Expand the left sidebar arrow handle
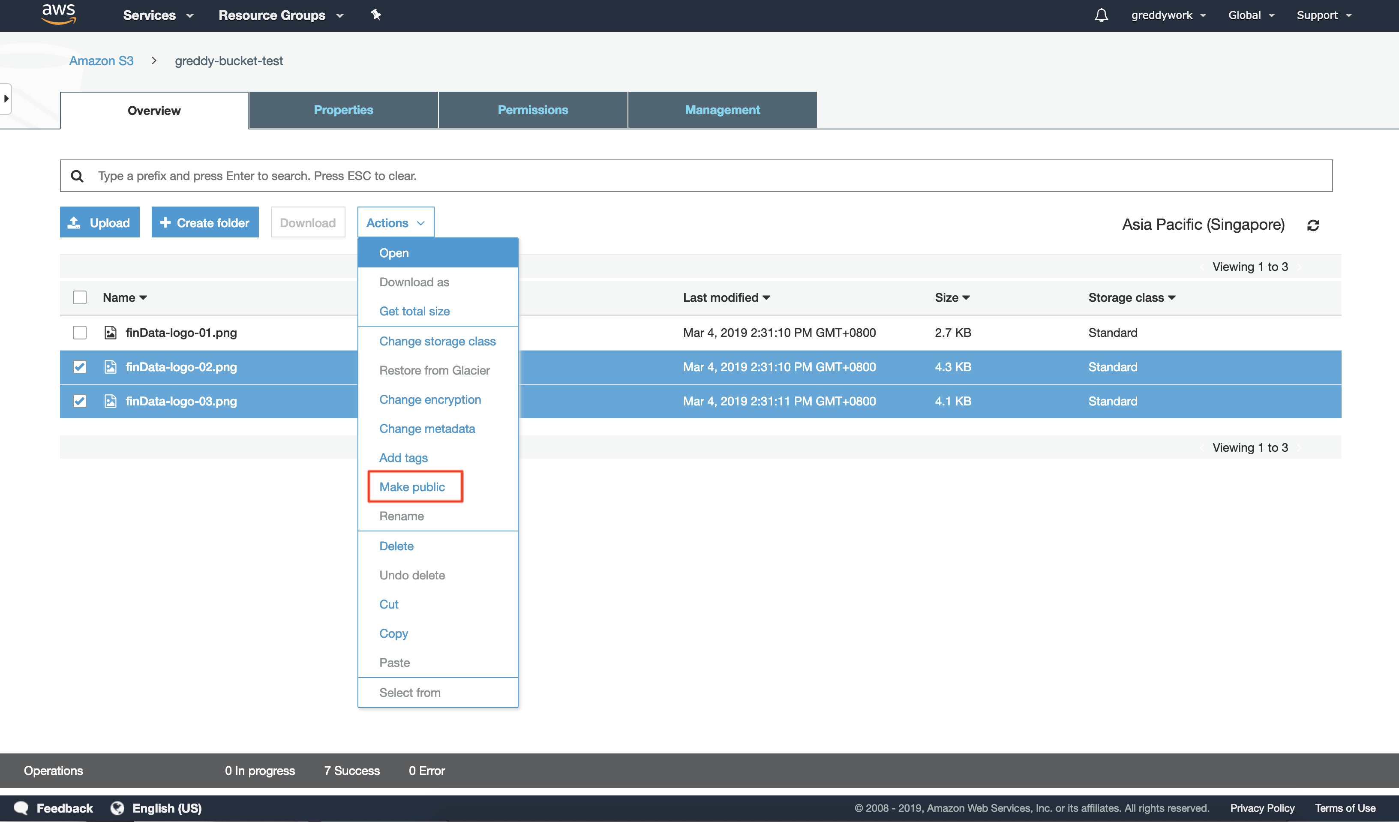This screenshot has height=822, width=1399. click(x=6, y=99)
